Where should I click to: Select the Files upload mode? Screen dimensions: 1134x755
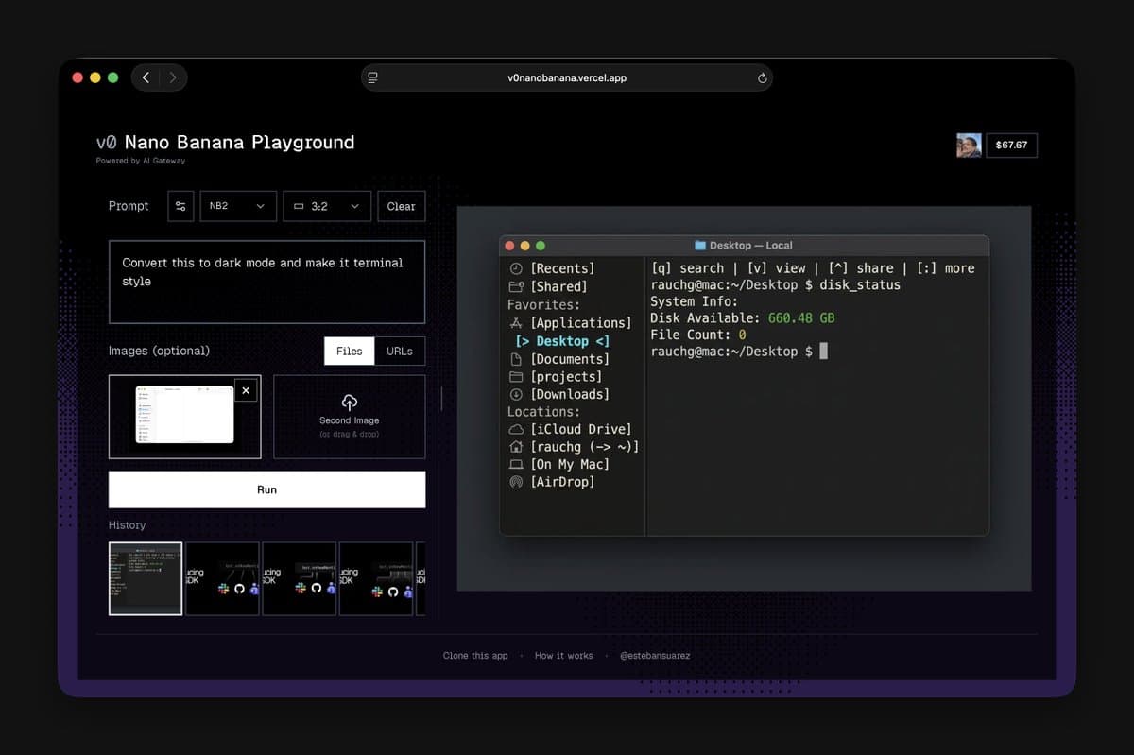click(349, 351)
